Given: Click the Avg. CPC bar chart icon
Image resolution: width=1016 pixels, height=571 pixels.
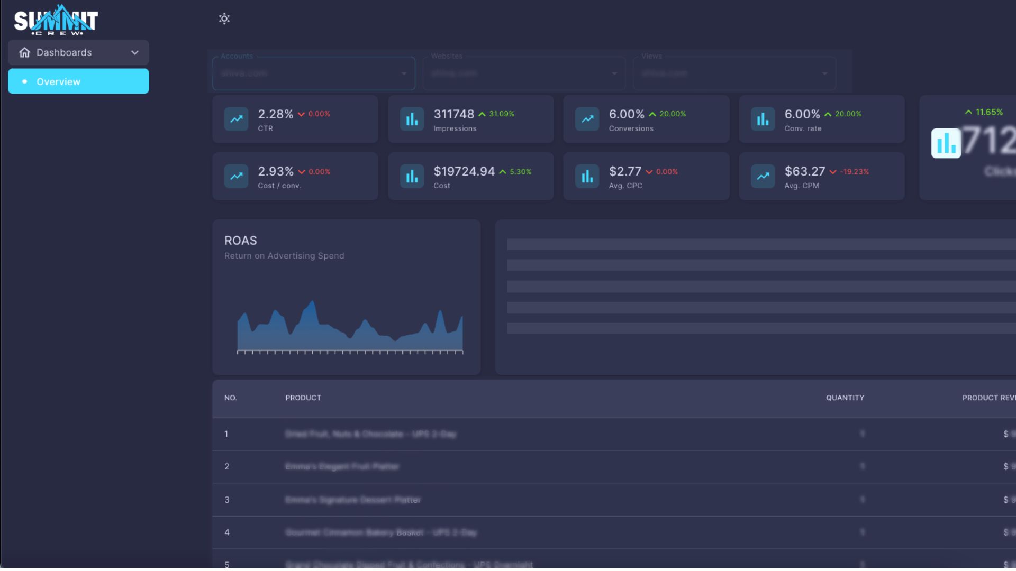Looking at the screenshot, I should [587, 176].
